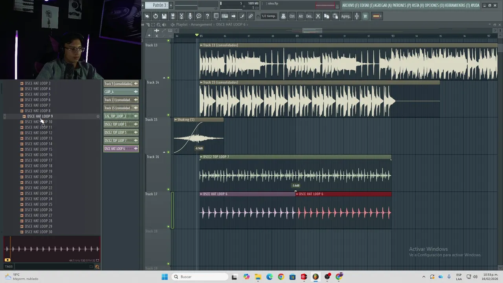Click the browser search magnifier icon

pos(97,266)
